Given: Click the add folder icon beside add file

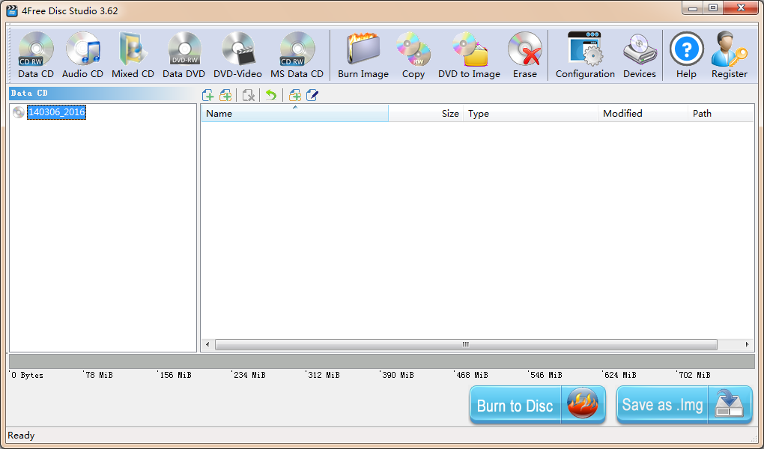Looking at the screenshot, I should tap(225, 95).
